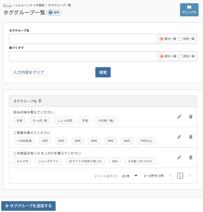203x212 pixels.
Task: Click the 20代 tag
Action: coord(61,141)
